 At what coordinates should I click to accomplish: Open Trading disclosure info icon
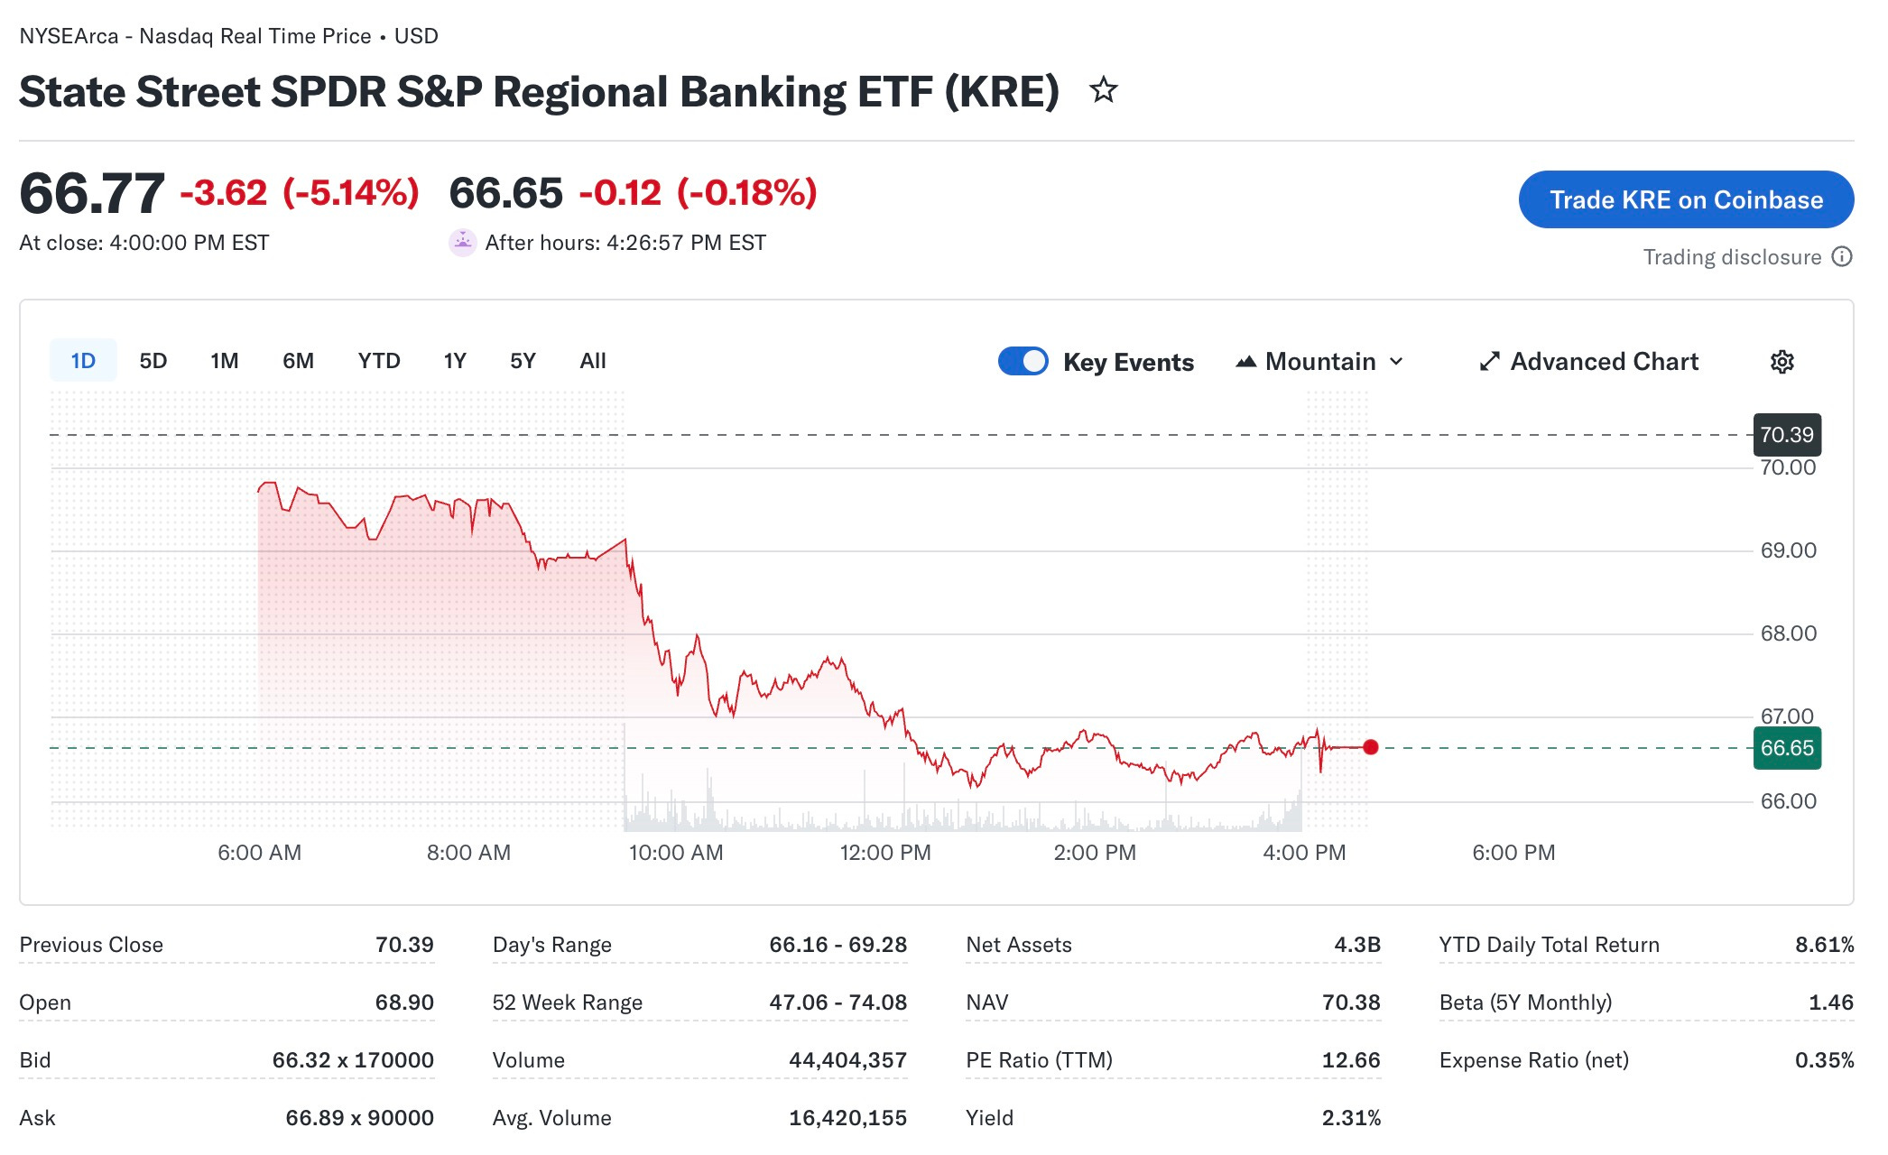[x=1841, y=257]
